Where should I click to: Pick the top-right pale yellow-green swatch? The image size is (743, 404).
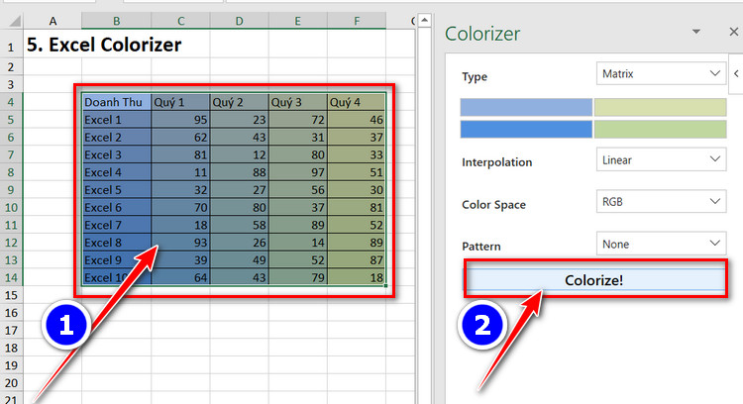660,107
